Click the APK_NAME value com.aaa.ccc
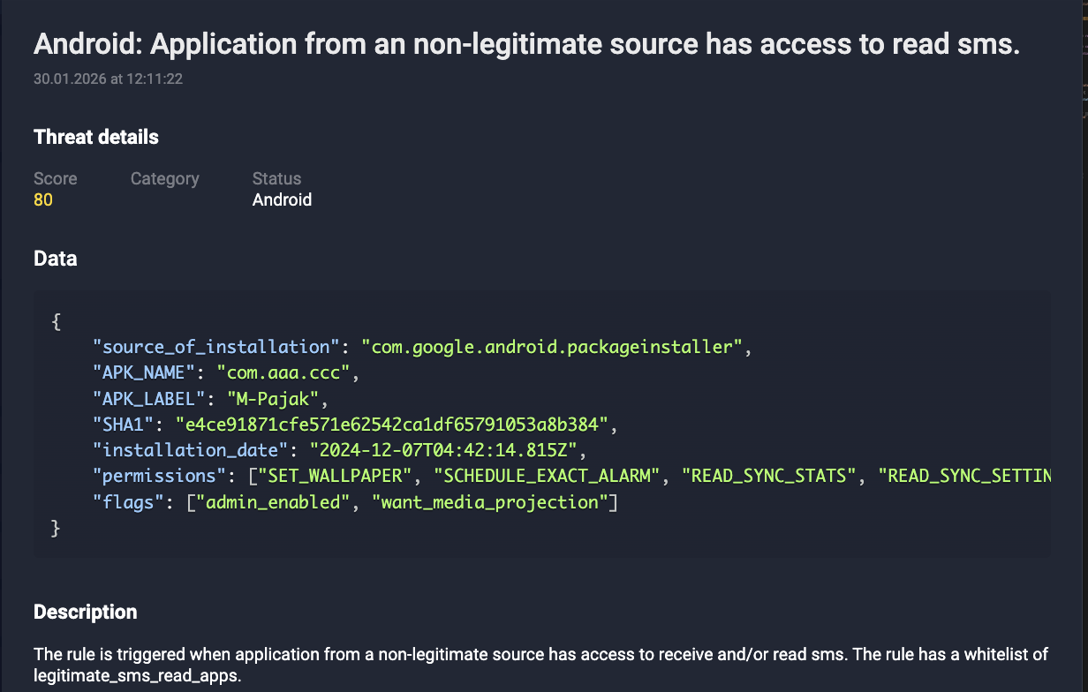 click(281, 372)
